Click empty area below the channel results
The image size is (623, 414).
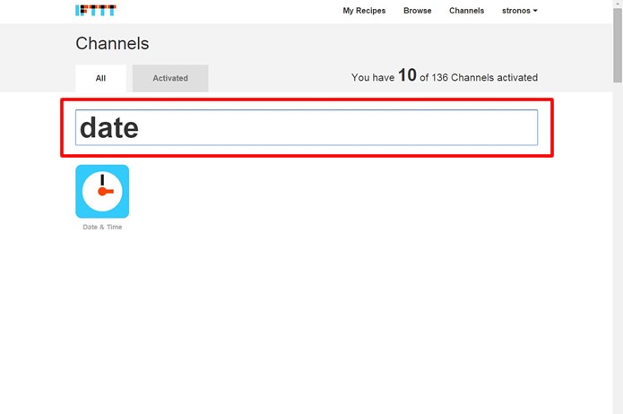[x=306, y=318]
